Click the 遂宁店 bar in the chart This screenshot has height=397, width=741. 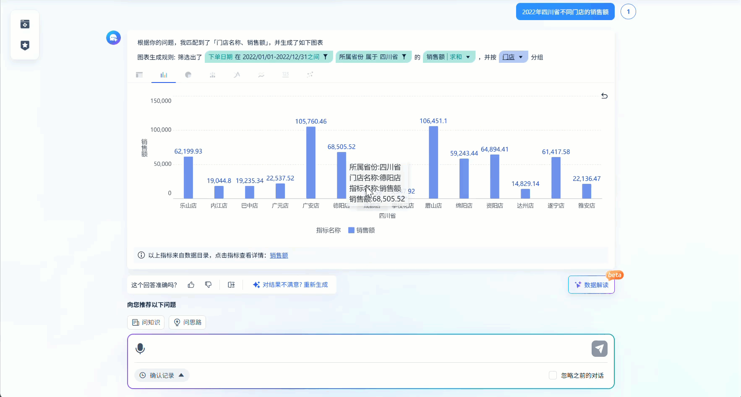tap(556, 178)
